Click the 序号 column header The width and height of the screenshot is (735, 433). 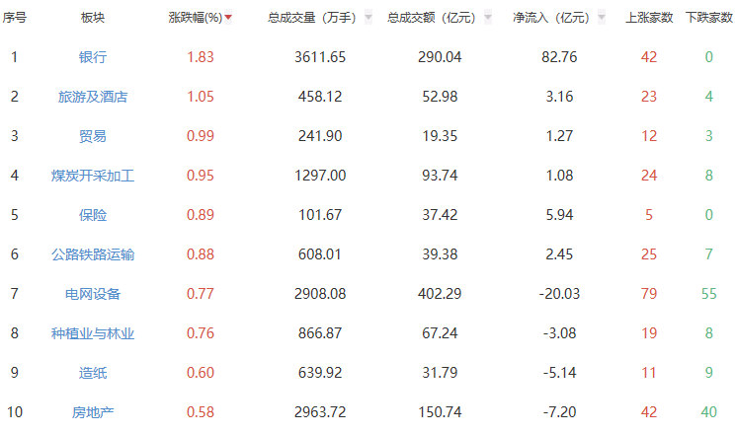[14, 17]
